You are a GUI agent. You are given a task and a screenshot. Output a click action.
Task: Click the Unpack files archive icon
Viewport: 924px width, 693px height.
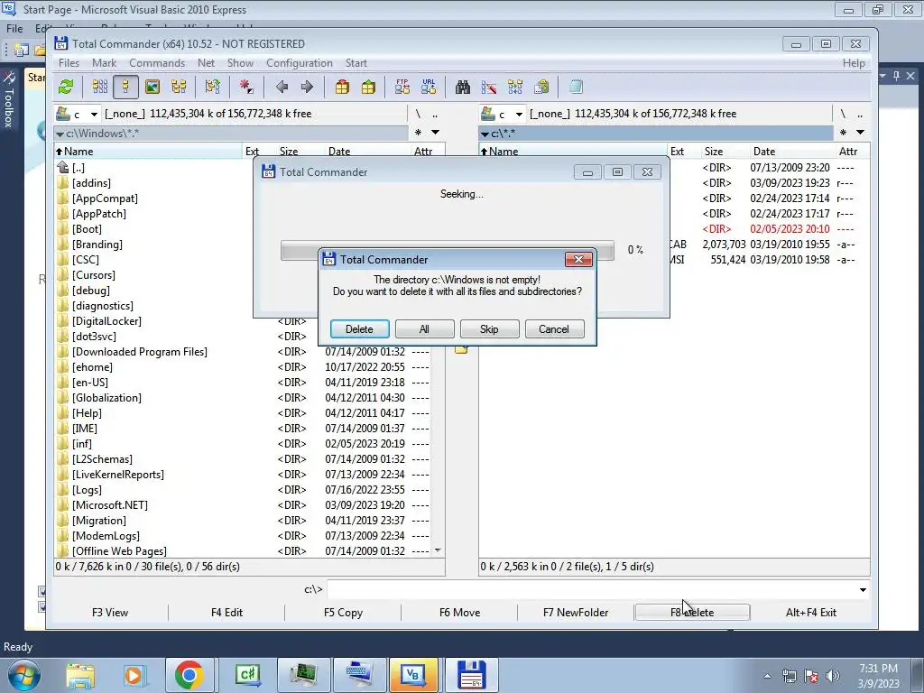click(368, 88)
